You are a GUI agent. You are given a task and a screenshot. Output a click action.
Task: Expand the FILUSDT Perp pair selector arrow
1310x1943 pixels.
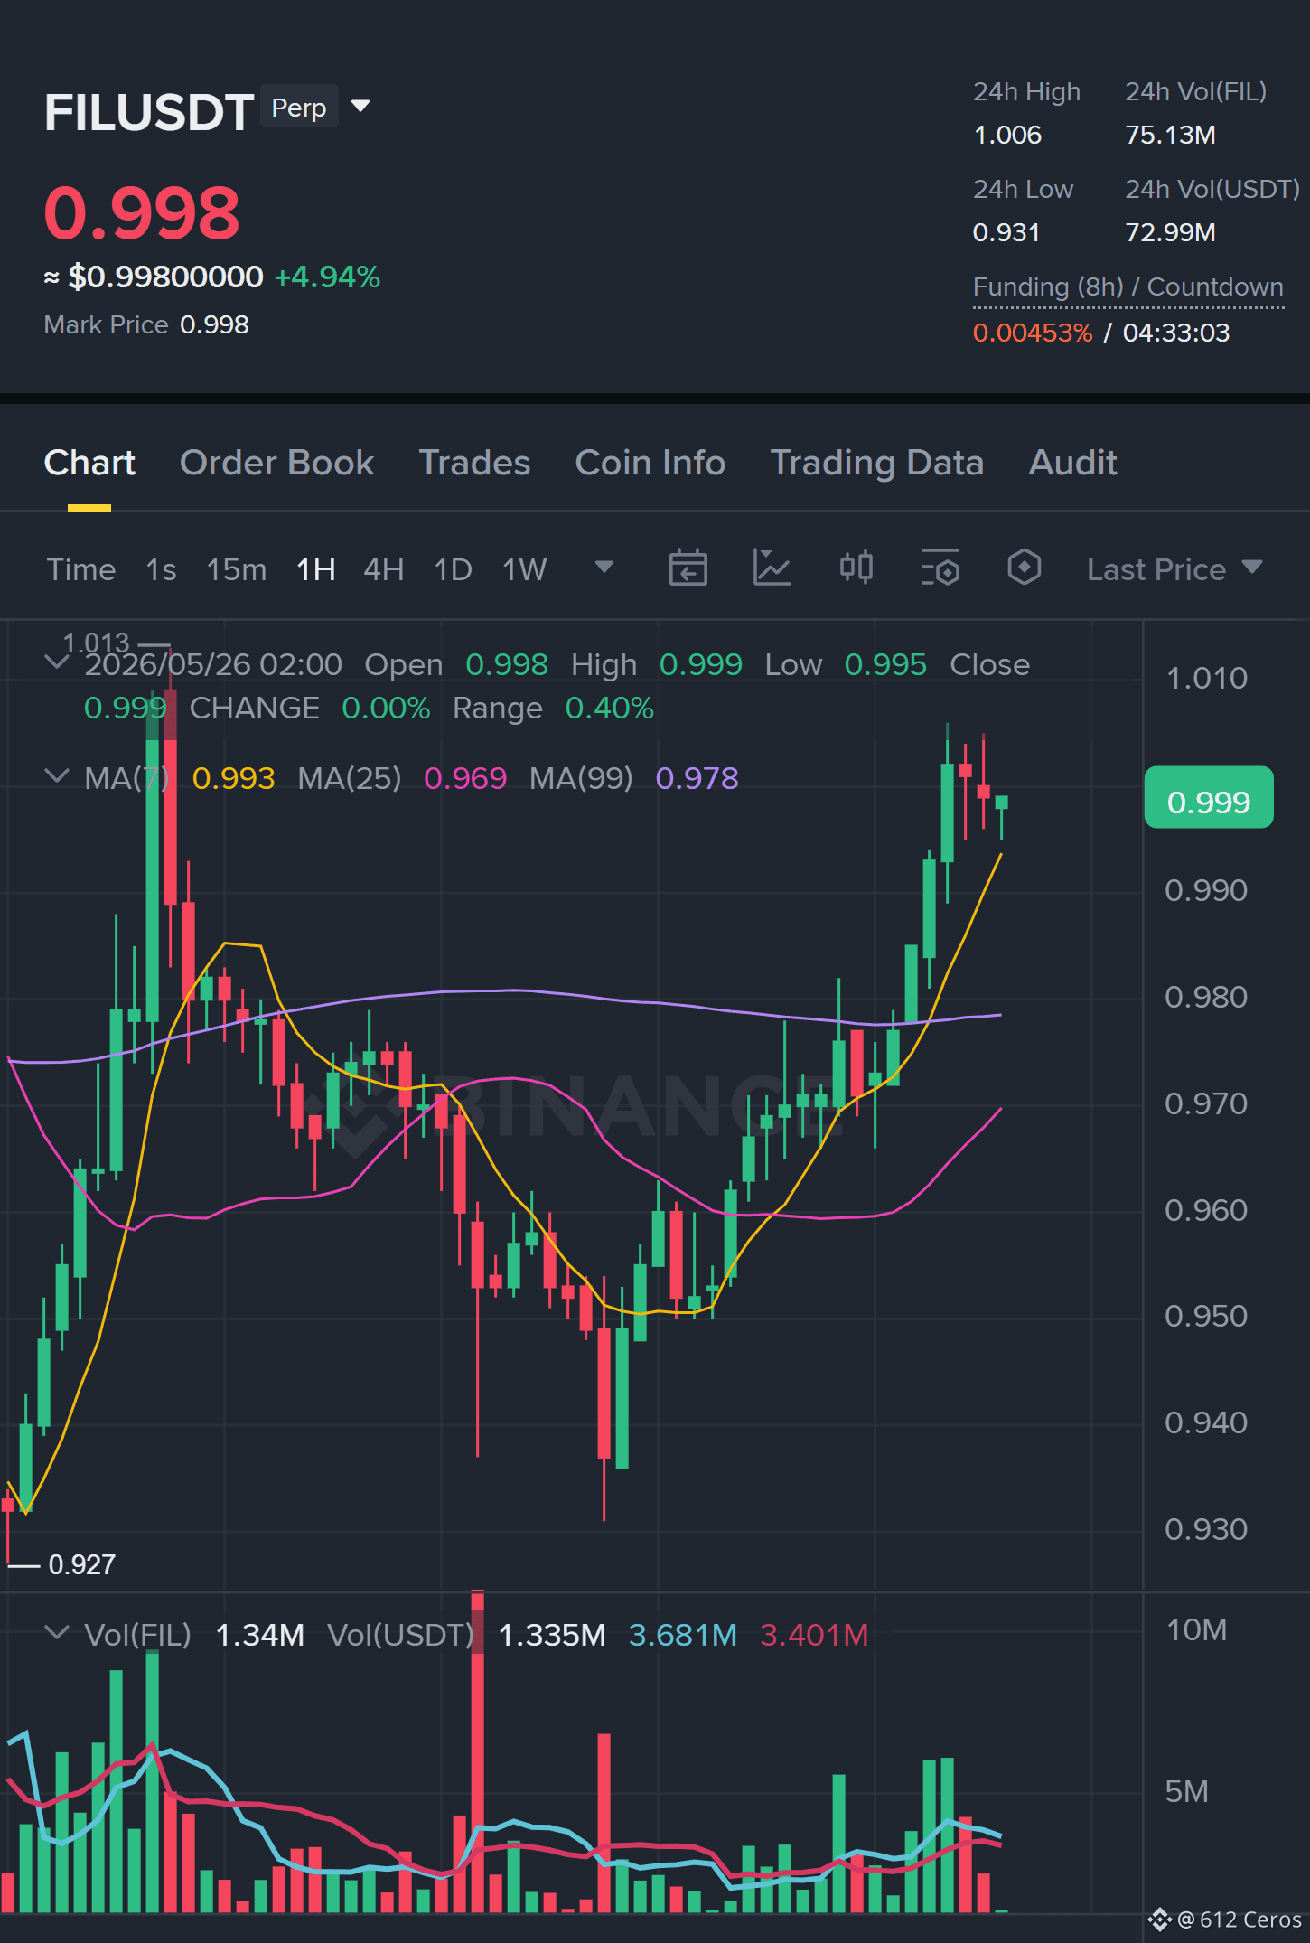tap(360, 107)
